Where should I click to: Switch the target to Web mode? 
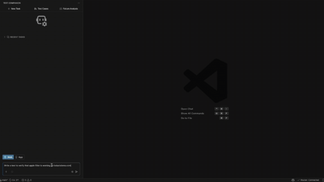(8, 157)
